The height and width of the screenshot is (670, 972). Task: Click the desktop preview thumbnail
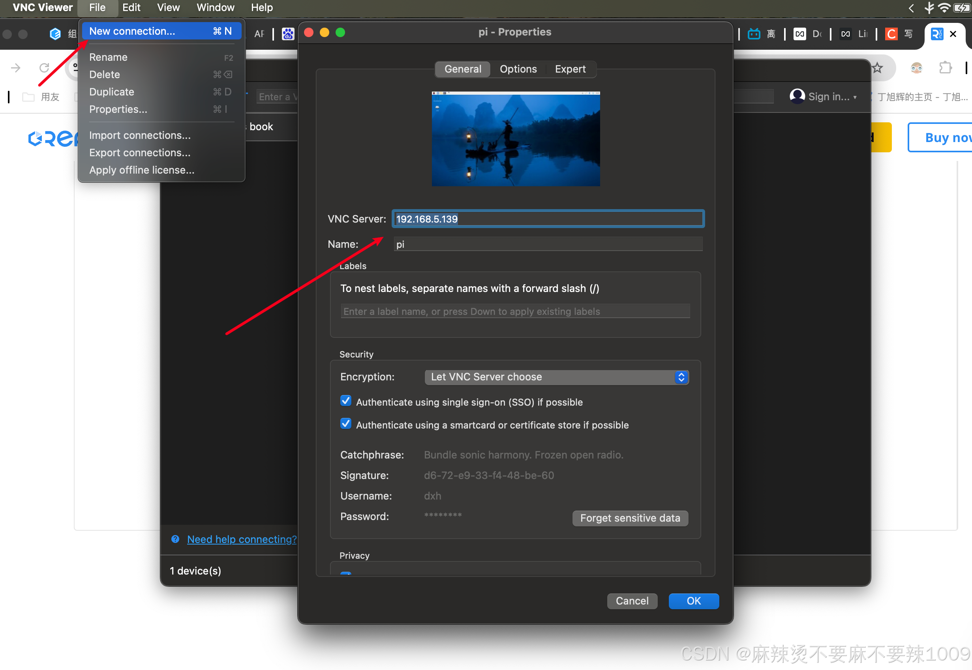(515, 138)
